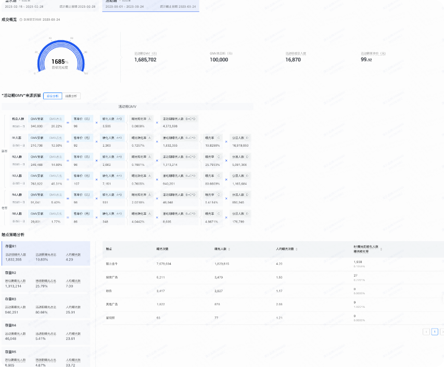Image resolution: width=444 pixels, height=367 pixels.
Task: Open the 存量R1 strategy card
Action: tap(46, 253)
